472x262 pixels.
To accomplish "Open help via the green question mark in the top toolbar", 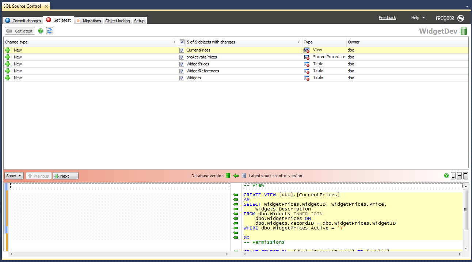I will click(x=41, y=31).
